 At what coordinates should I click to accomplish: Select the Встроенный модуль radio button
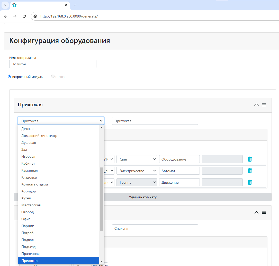[10, 76]
